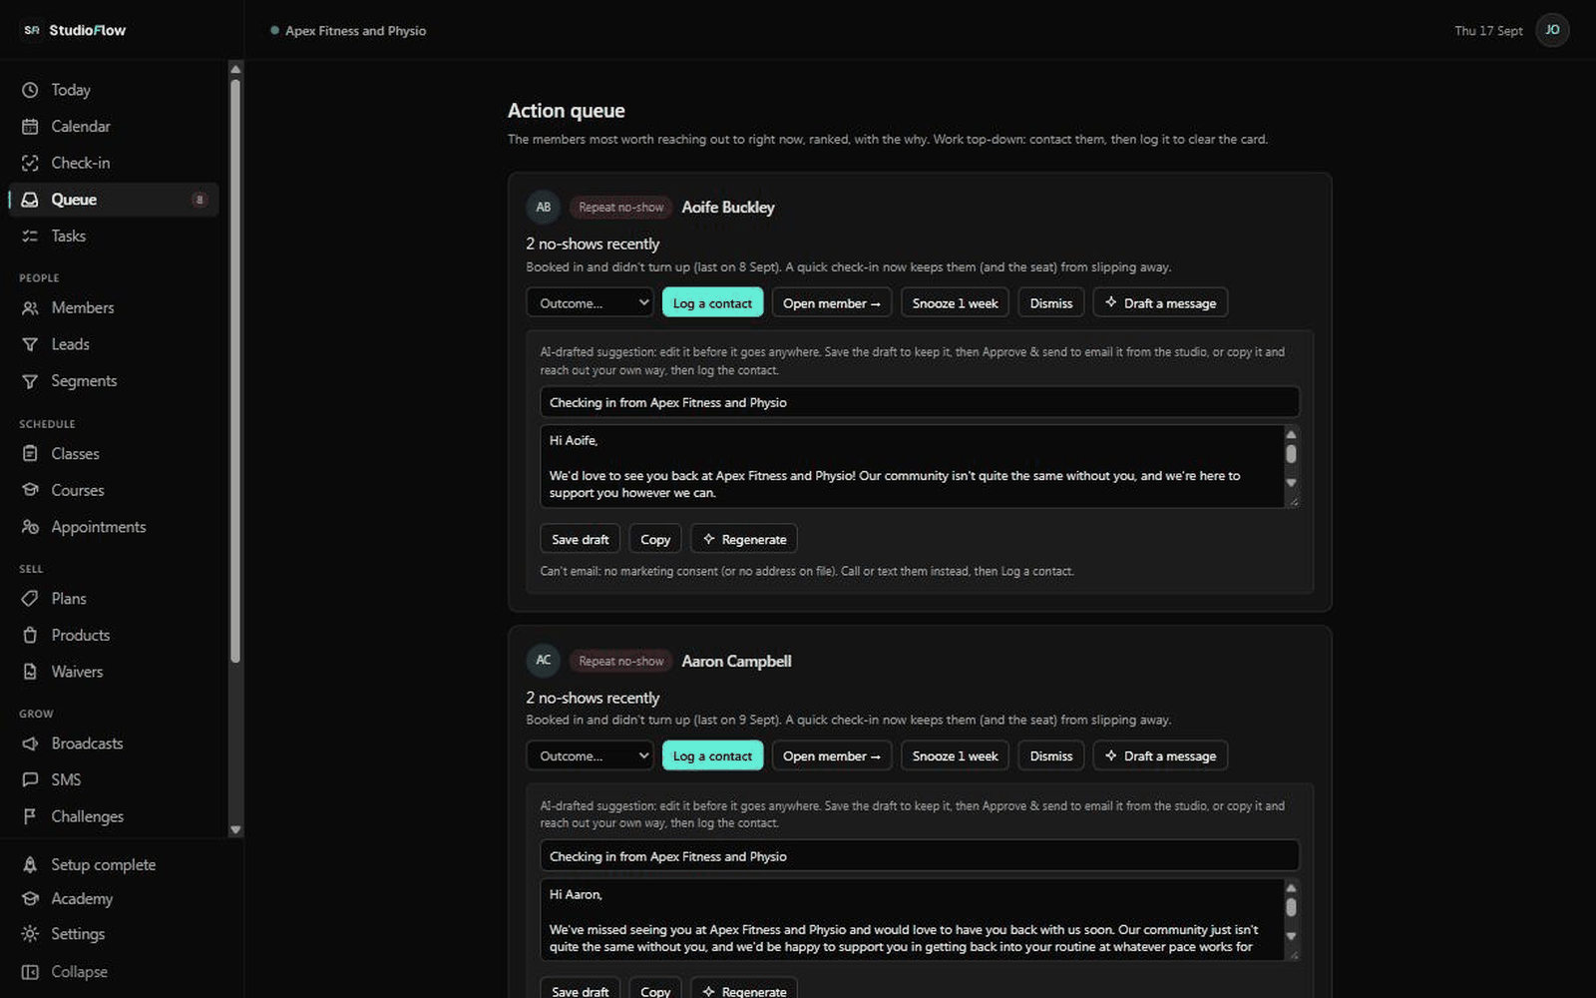The width and height of the screenshot is (1596, 998).
Task: Click the Waivers document icon
Action: (30, 672)
